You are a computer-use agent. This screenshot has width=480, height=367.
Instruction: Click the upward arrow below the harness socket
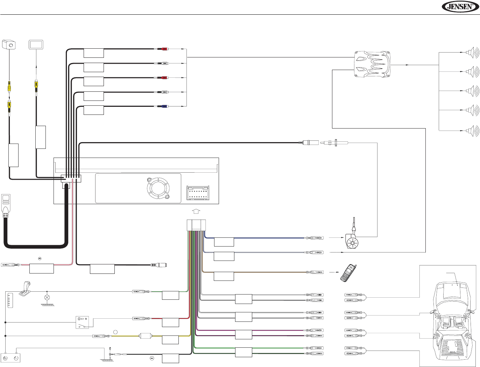click(196, 211)
